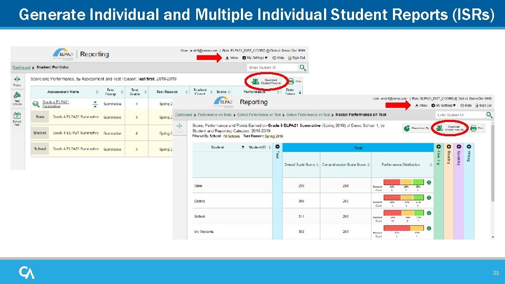
Task: Click search magnifier in Roster window
Action: (490, 115)
